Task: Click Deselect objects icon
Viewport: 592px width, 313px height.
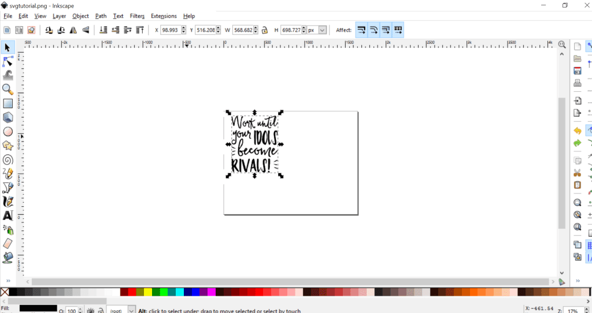Action: coord(31,30)
